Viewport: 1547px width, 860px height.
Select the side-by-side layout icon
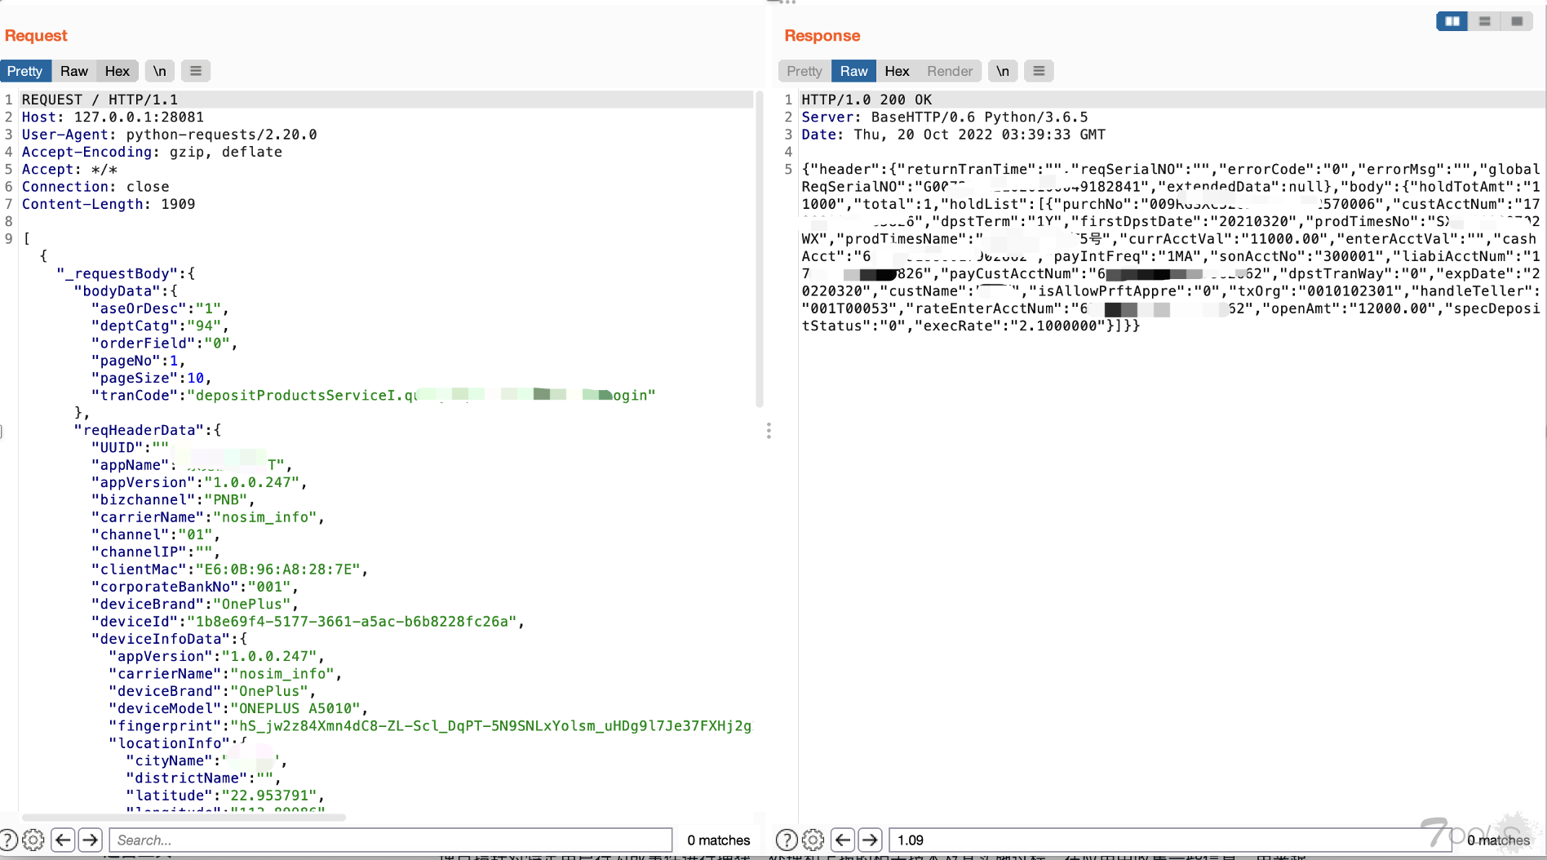(1452, 21)
